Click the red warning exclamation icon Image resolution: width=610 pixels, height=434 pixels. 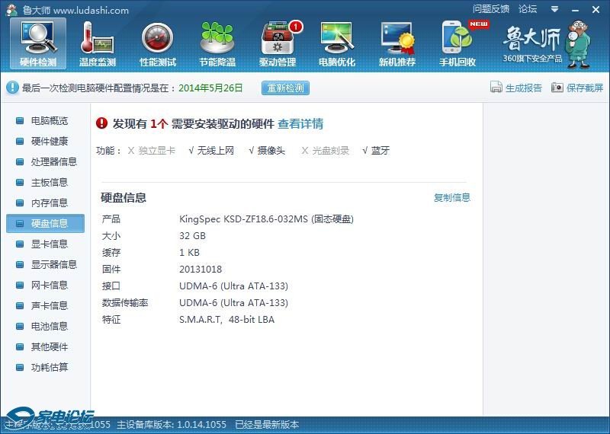click(x=101, y=123)
